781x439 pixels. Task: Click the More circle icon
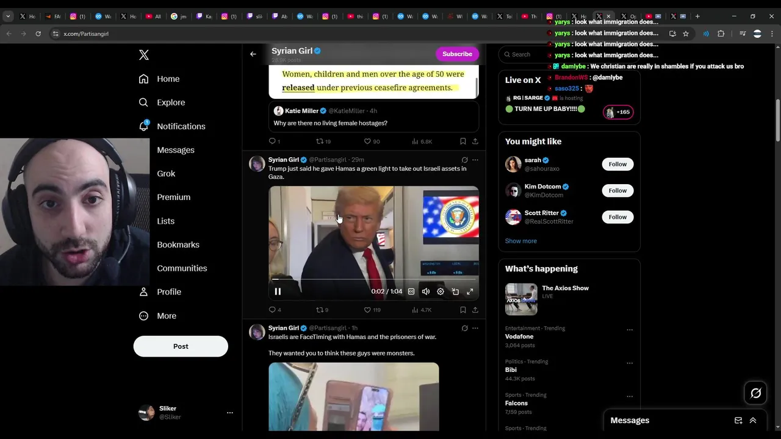point(143,316)
